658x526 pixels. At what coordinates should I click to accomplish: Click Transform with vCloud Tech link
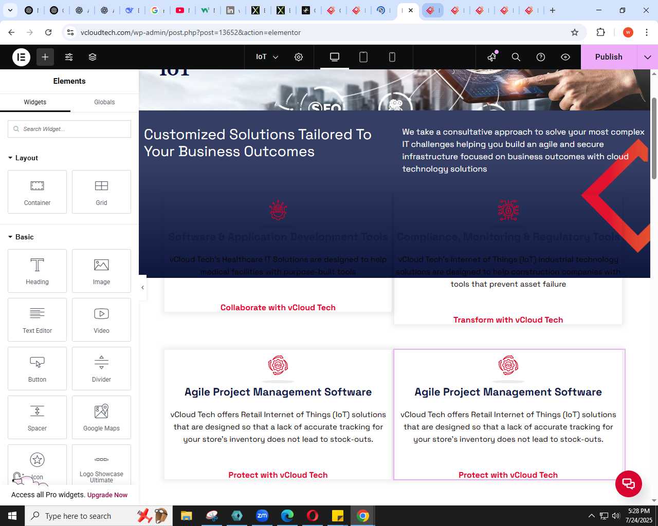(x=508, y=320)
